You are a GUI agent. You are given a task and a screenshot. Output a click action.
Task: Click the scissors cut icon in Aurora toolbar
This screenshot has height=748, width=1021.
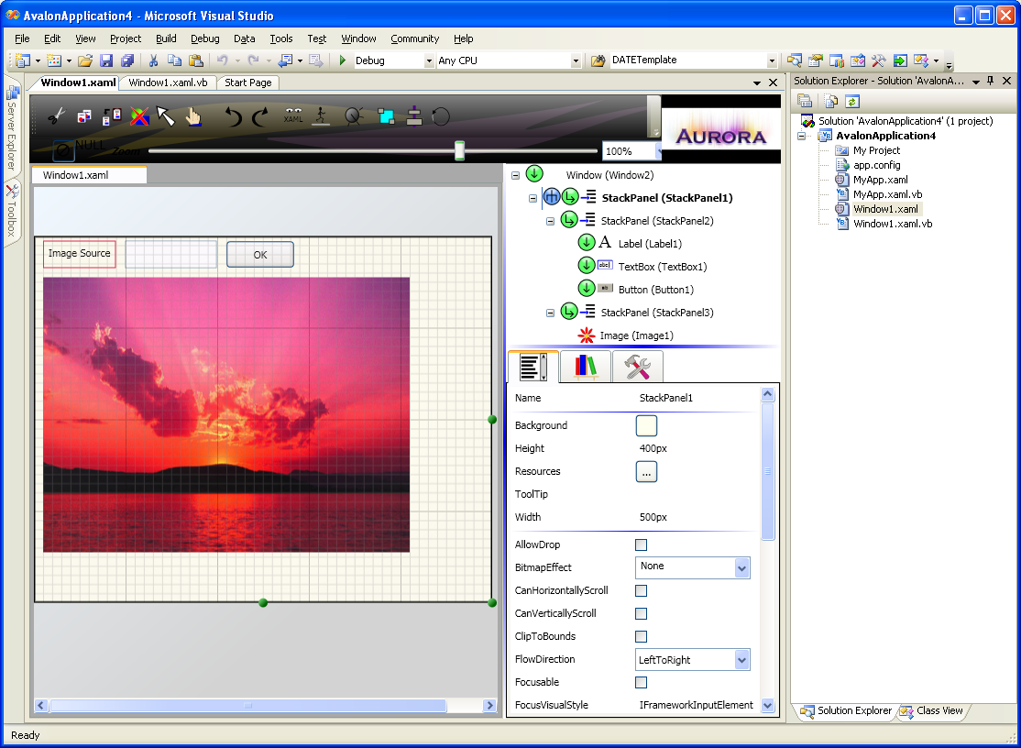tap(56, 116)
